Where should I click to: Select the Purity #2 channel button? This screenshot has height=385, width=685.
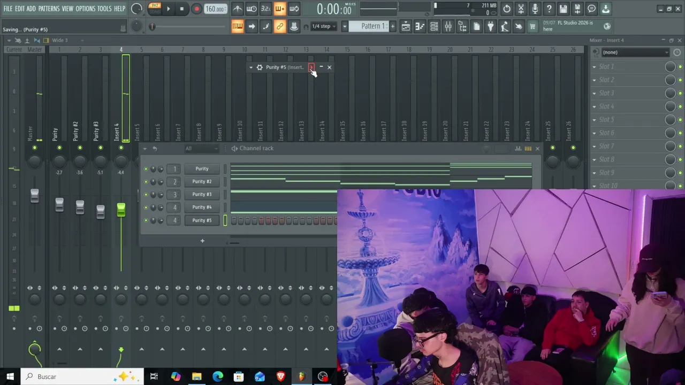202,182
